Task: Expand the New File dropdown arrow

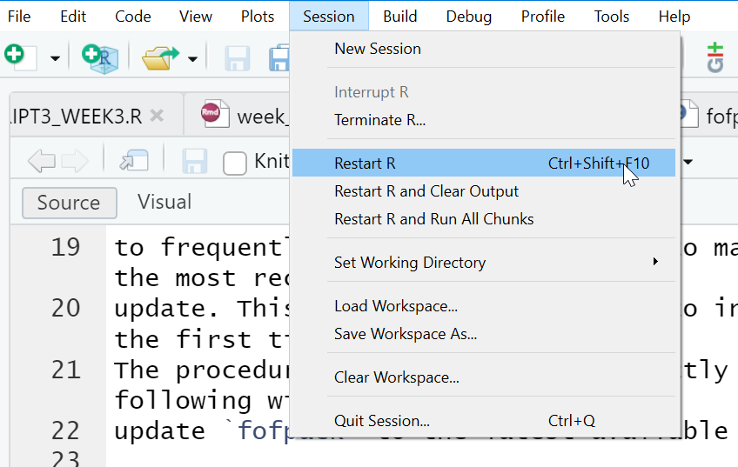Action: pos(55,59)
